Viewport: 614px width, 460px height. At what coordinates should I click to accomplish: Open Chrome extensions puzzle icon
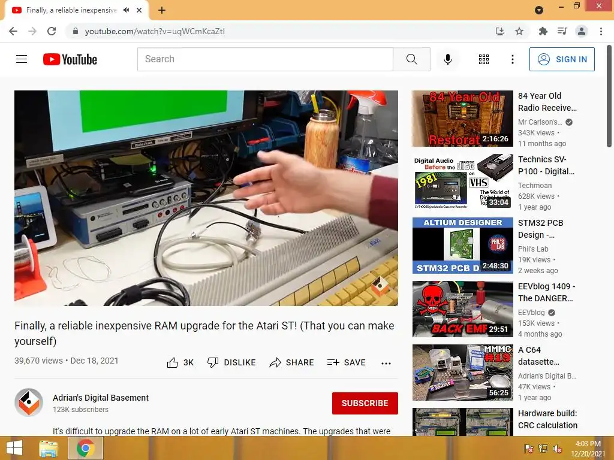point(543,31)
